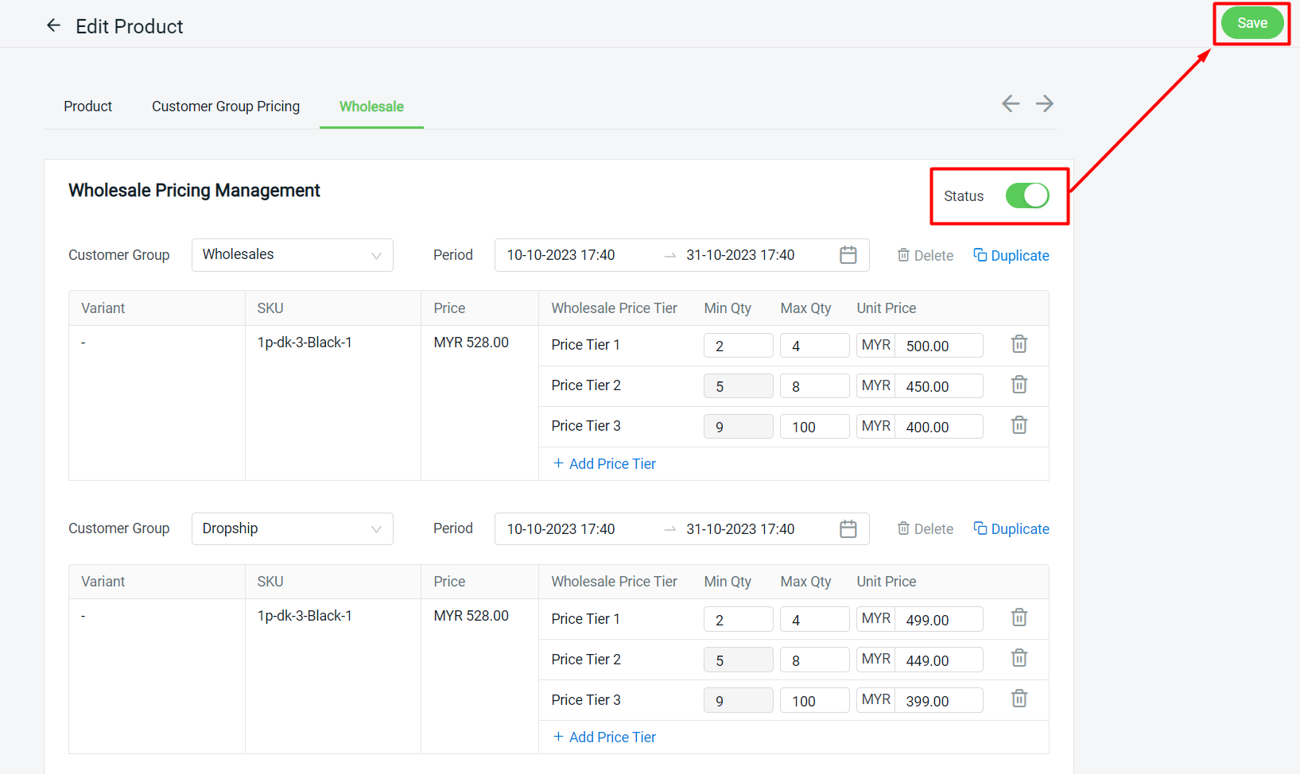
Task: Duplicate the Wholesales pricing group
Action: click(1011, 255)
